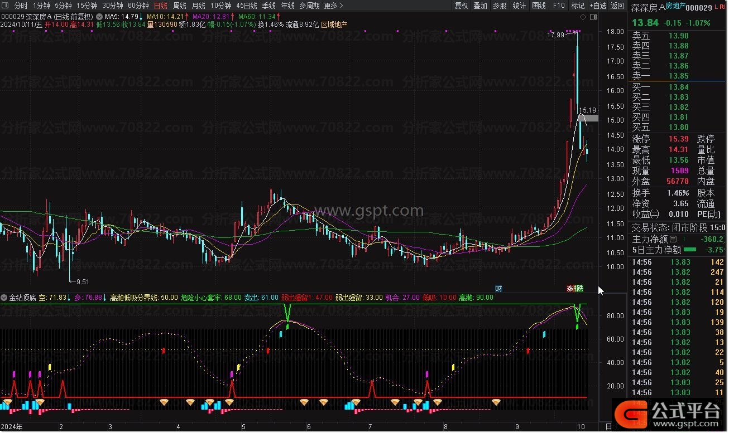Viewport: 729px width, 433px height.
Task: Click the 外盘 56778 value
Action: pyautogui.click(x=677, y=181)
